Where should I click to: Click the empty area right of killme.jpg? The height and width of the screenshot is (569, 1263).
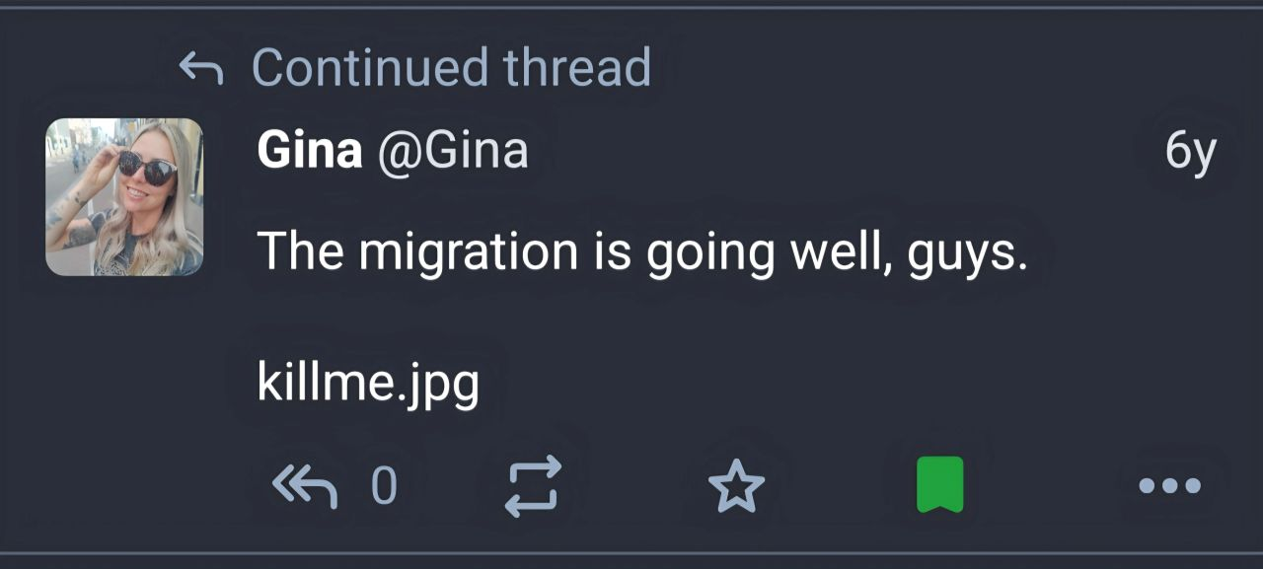[789, 383]
